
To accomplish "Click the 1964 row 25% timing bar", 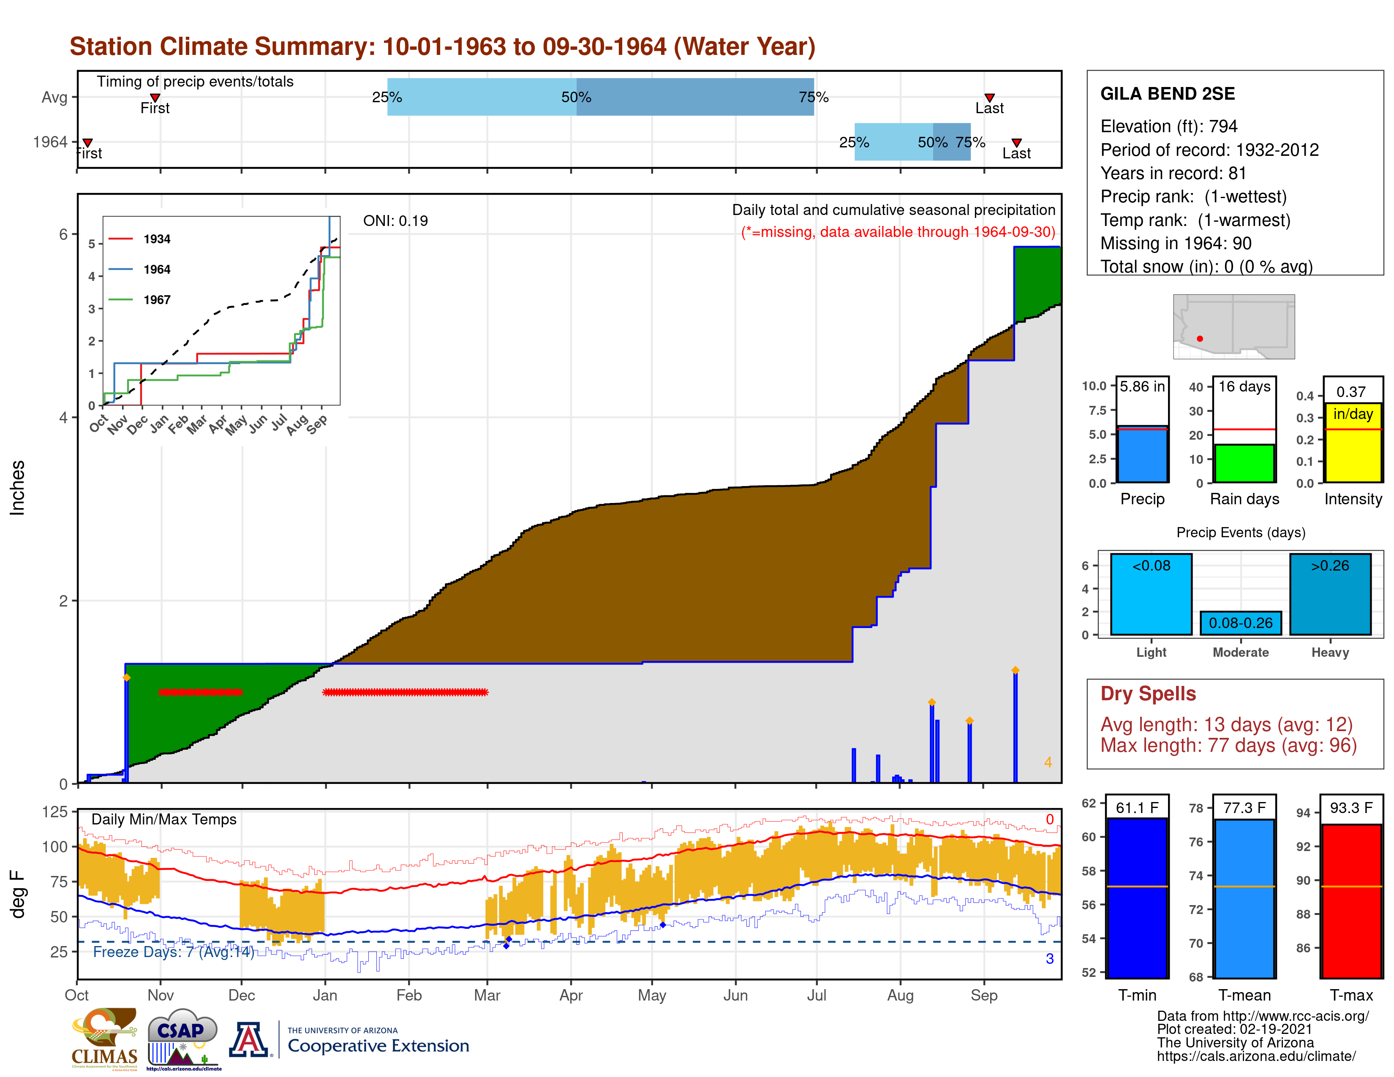I will coord(893,142).
